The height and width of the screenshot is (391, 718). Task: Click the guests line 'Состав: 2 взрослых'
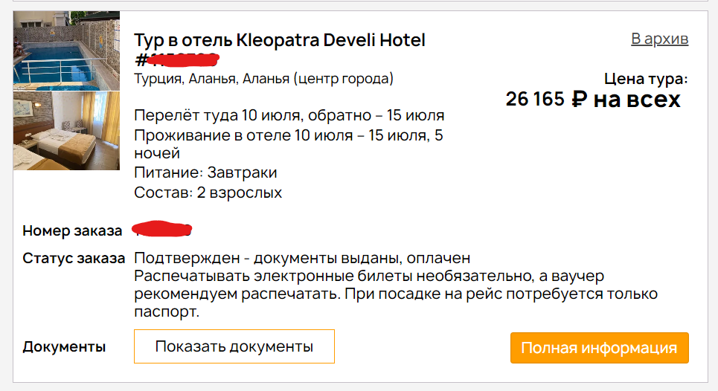pos(208,193)
